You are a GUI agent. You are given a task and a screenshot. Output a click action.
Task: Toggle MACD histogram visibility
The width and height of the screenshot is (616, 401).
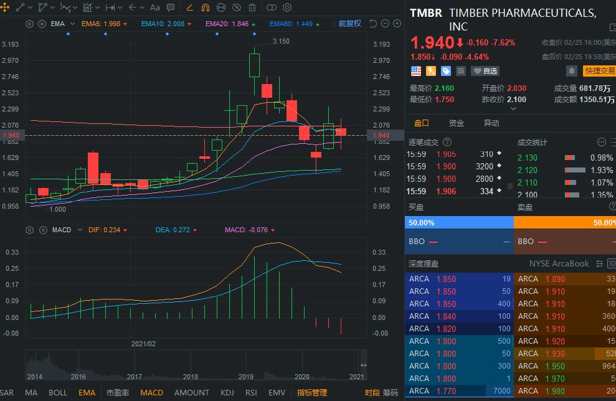[250, 230]
